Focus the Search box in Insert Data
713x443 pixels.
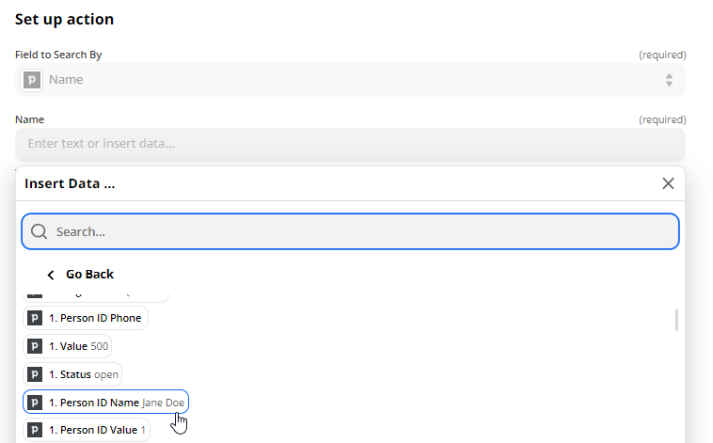click(x=350, y=231)
